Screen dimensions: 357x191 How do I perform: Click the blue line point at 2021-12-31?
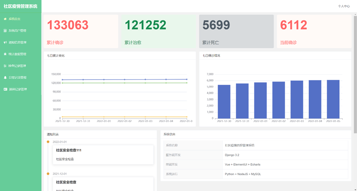pos(83,80)
